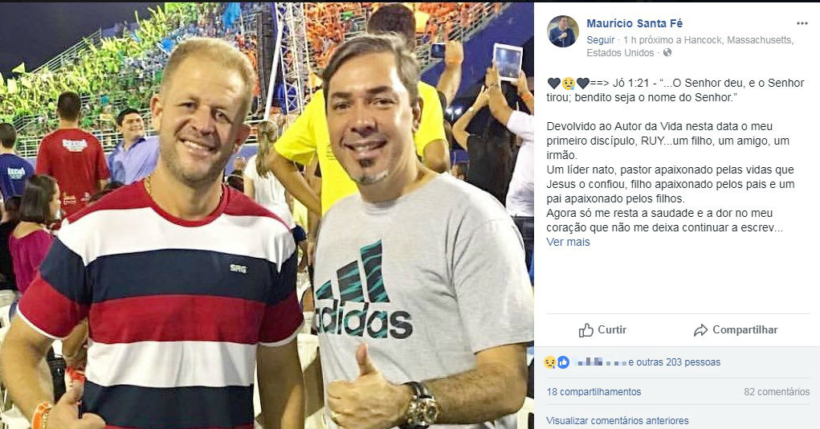Open the list of outras 203 pessoas
This screenshot has width=820, height=429.
coord(674,362)
